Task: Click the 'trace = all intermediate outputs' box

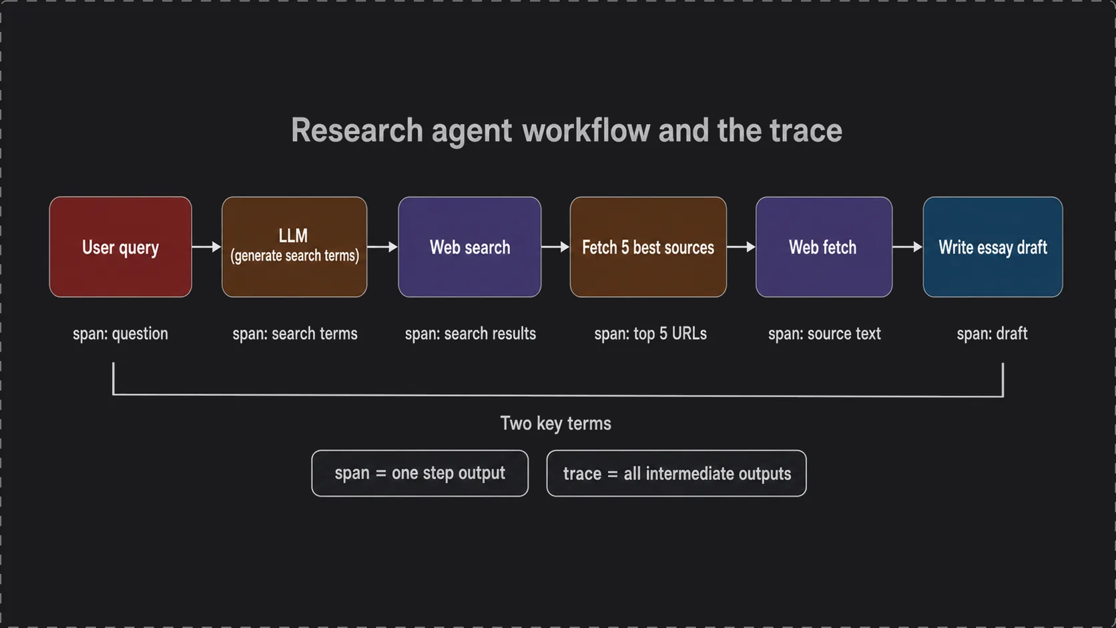Action: 676,473
